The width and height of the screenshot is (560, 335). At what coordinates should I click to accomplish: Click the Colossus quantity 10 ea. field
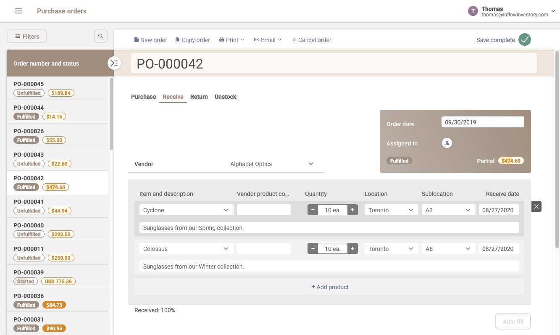(x=333, y=248)
